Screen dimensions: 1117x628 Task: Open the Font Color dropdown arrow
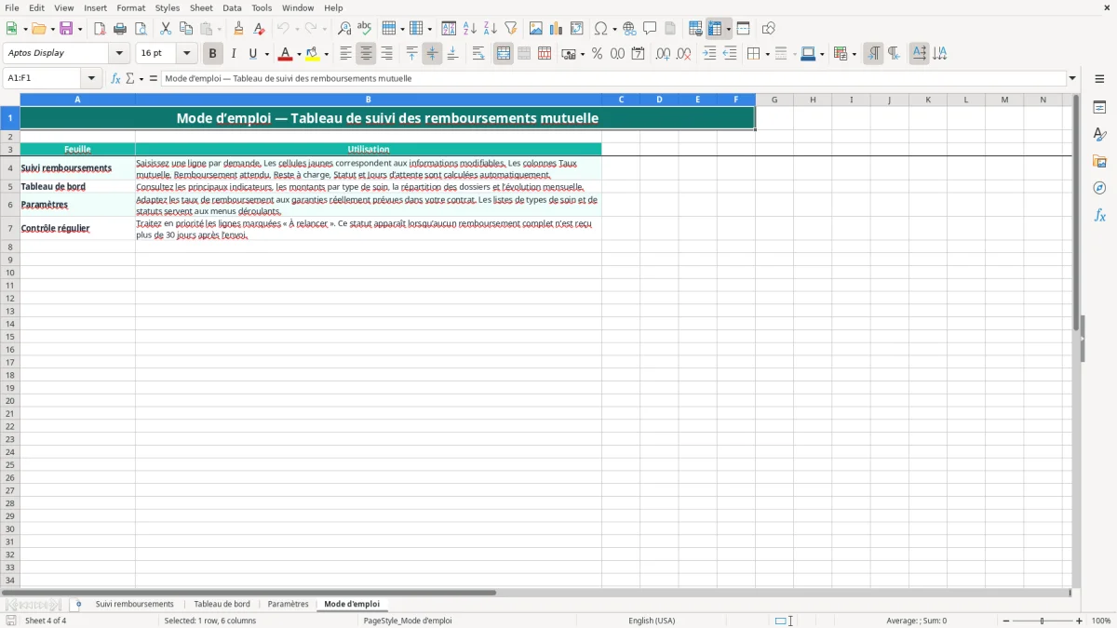click(299, 54)
